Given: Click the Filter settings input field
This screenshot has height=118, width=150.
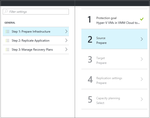Looking at the screenshot, I should click(38, 12).
